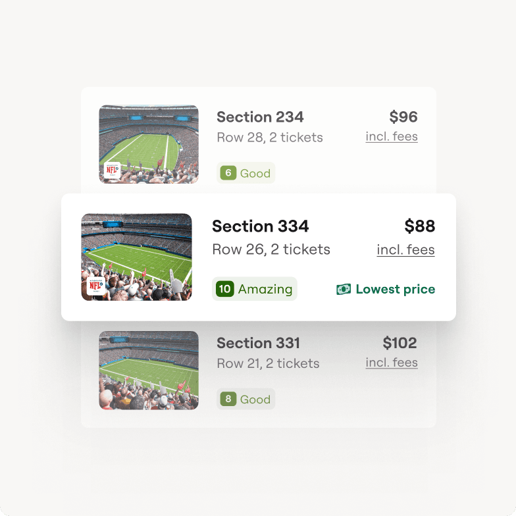Click the Row 28, 2 tickets text
Image resolution: width=516 pixels, height=516 pixels.
pos(270,138)
